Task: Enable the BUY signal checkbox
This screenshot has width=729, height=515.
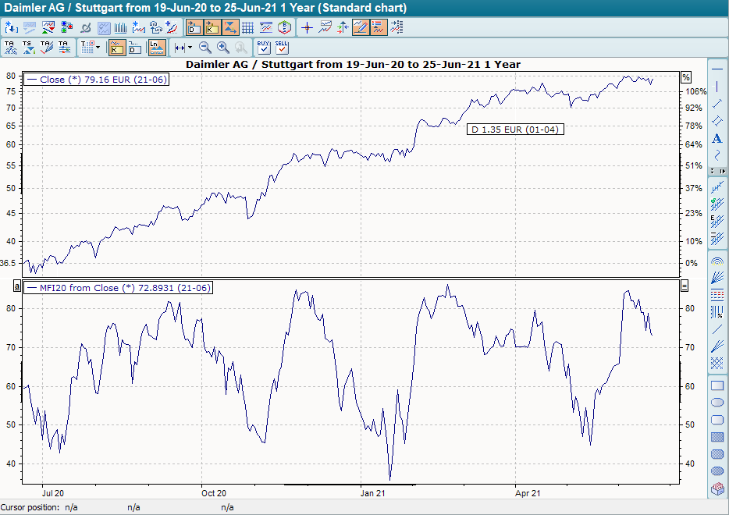Action: (x=263, y=48)
